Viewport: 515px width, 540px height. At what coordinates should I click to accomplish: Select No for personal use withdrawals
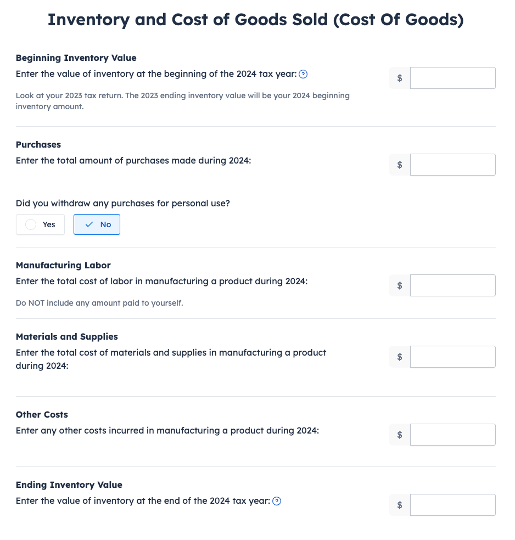click(97, 224)
